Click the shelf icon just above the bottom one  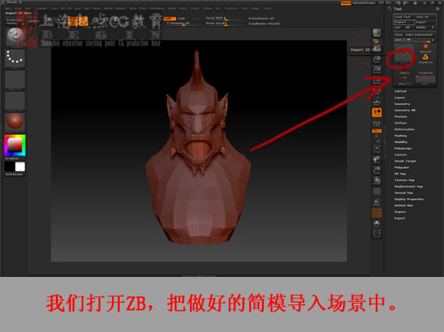377,224
